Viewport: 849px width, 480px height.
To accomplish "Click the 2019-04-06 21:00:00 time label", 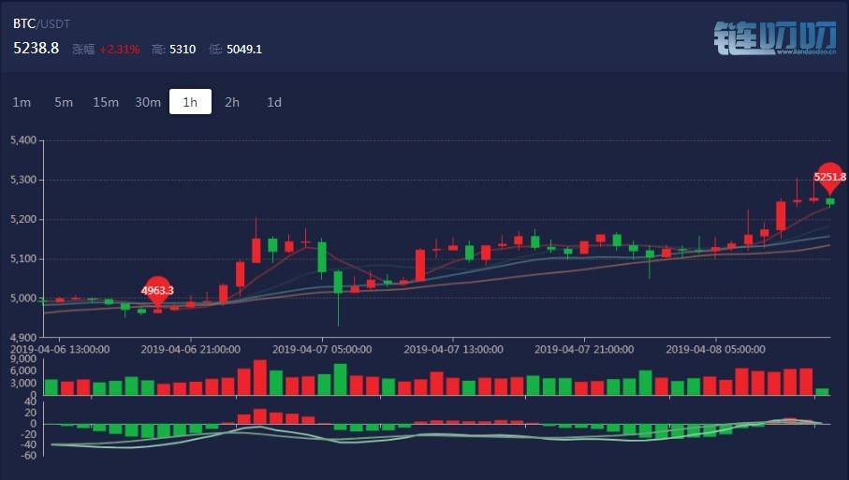I will coord(191,350).
